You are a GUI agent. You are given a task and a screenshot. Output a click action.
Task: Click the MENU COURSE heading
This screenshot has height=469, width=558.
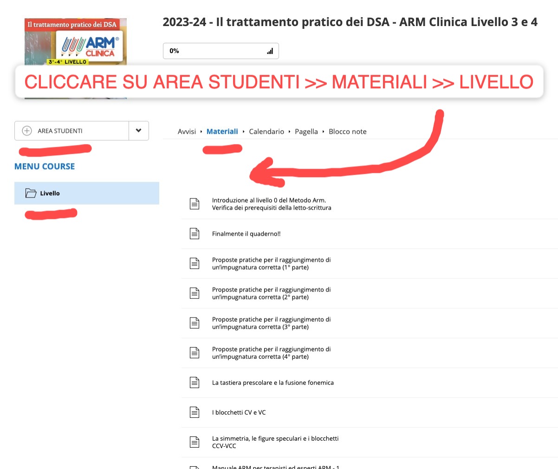click(45, 166)
